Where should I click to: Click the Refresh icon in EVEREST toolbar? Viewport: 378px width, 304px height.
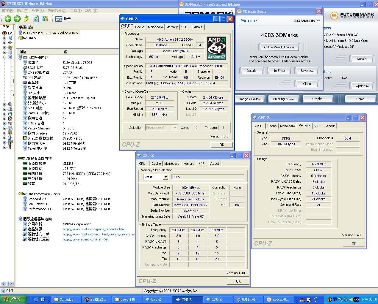36,18
